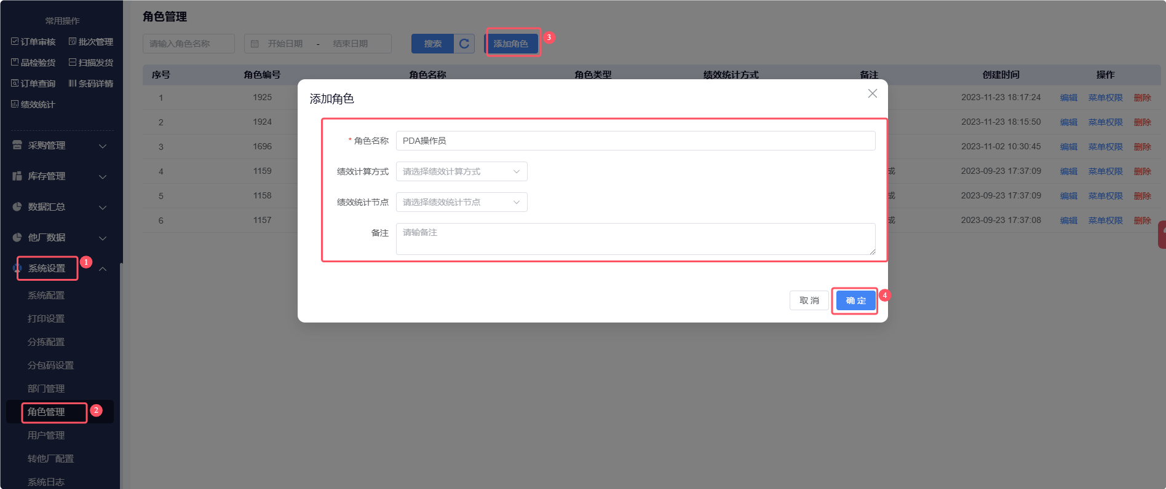The width and height of the screenshot is (1166, 489).
Task: Click the timestamp 2023-11-23 18:17:24
Action: 1001,97
